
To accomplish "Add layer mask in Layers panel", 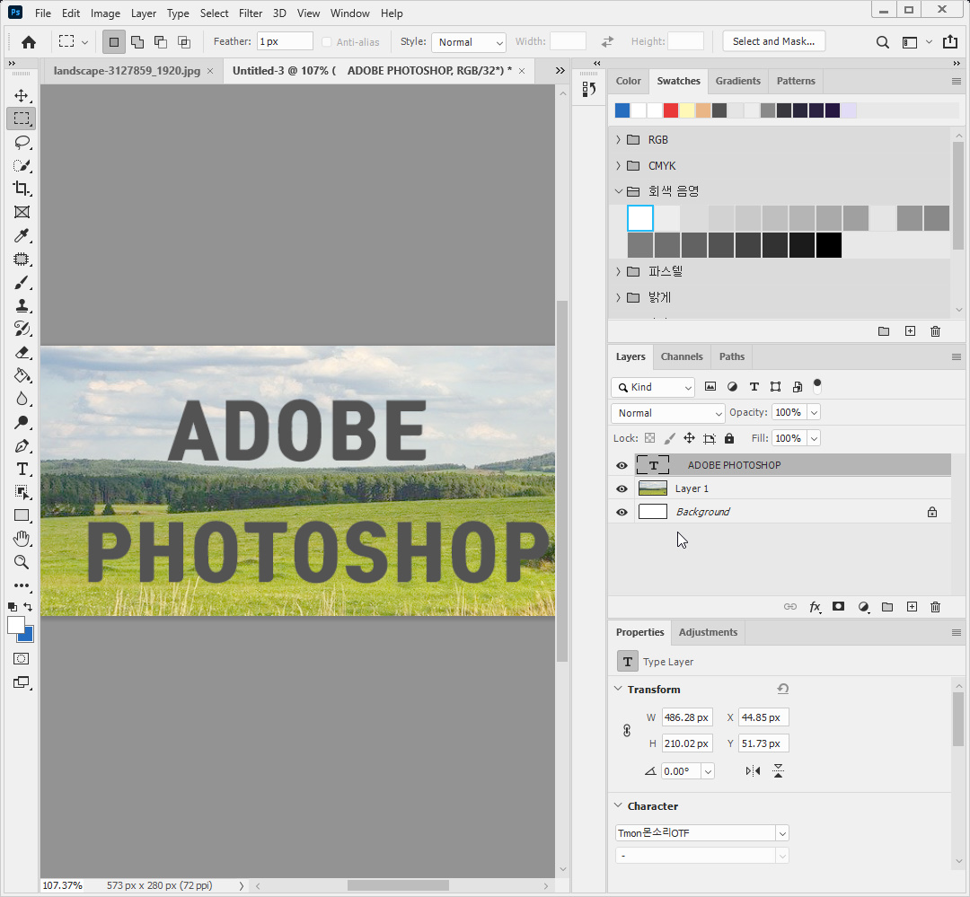I will click(839, 607).
